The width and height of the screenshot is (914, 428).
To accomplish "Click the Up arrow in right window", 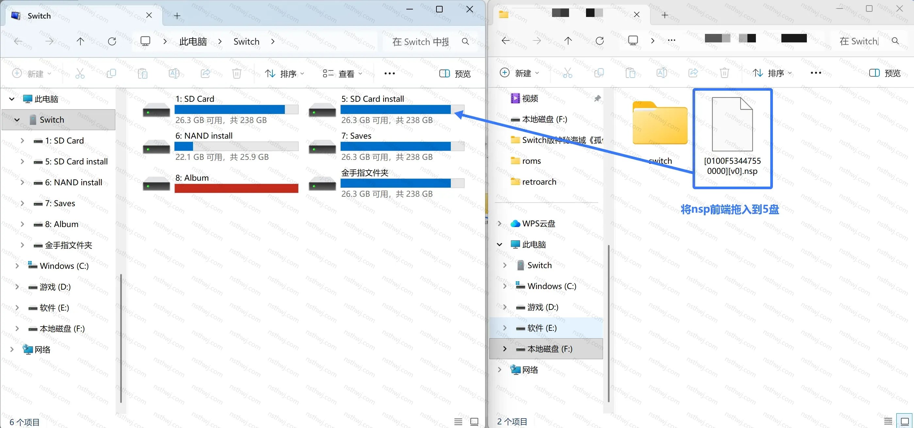I will point(568,41).
